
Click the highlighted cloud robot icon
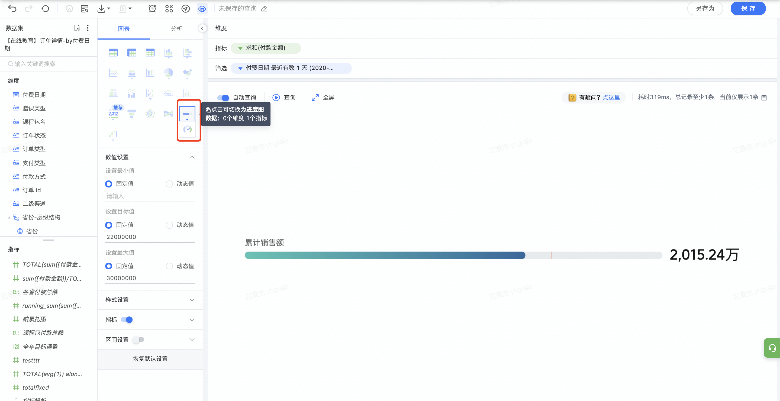point(202,9)
